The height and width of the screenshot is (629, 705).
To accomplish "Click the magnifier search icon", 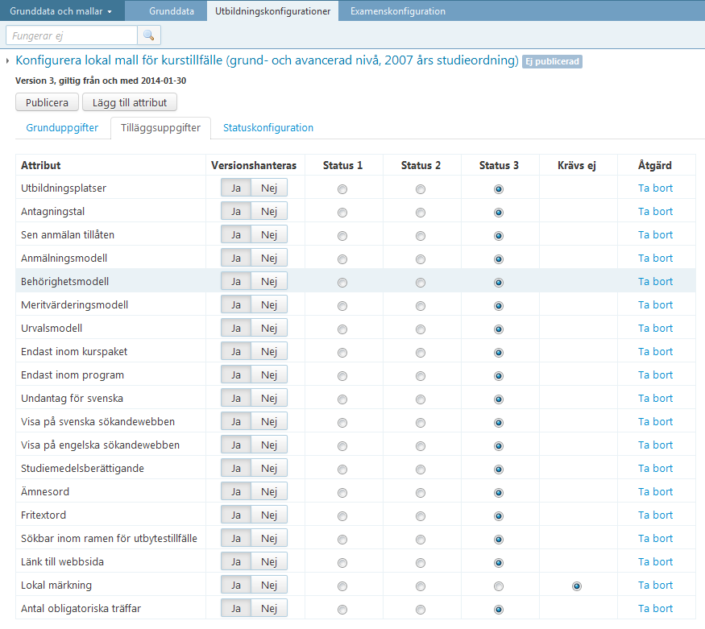I will pos(149,35).
